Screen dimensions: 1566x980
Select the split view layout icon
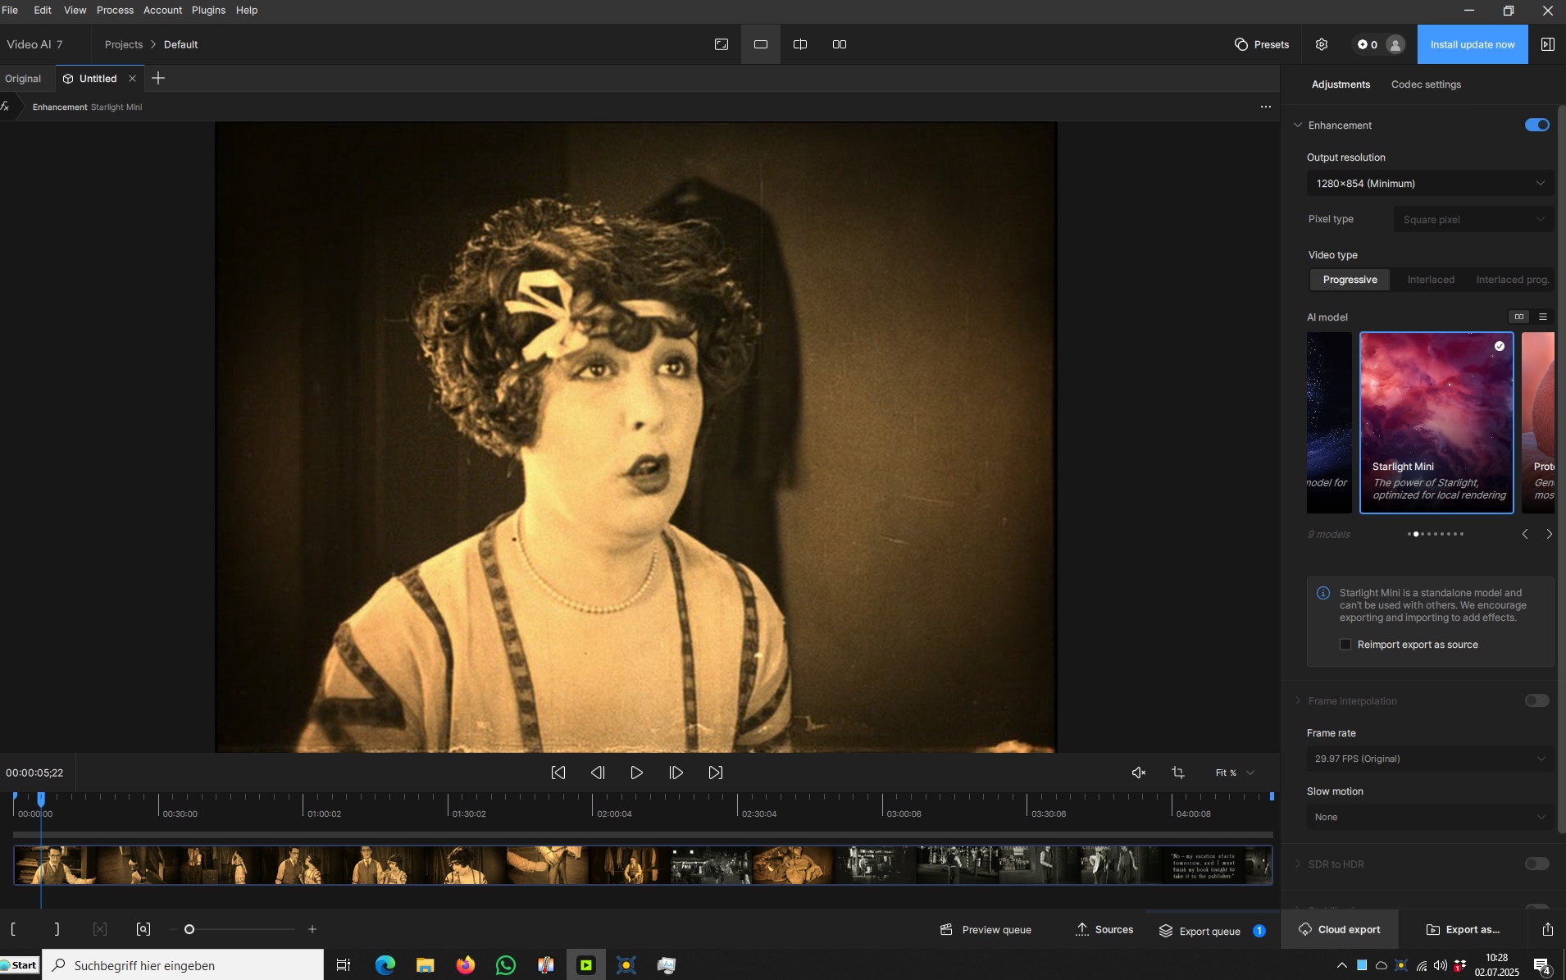click(800, 44)
